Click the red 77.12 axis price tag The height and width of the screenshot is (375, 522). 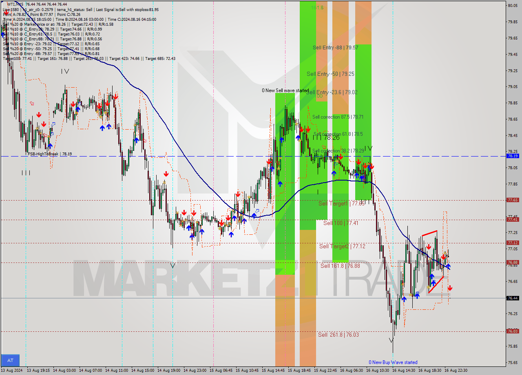(x=513, y=243)
